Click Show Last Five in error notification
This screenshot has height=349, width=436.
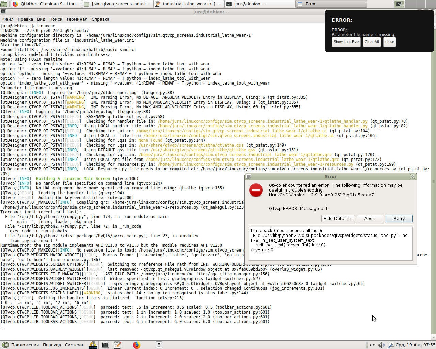(346, 42)
